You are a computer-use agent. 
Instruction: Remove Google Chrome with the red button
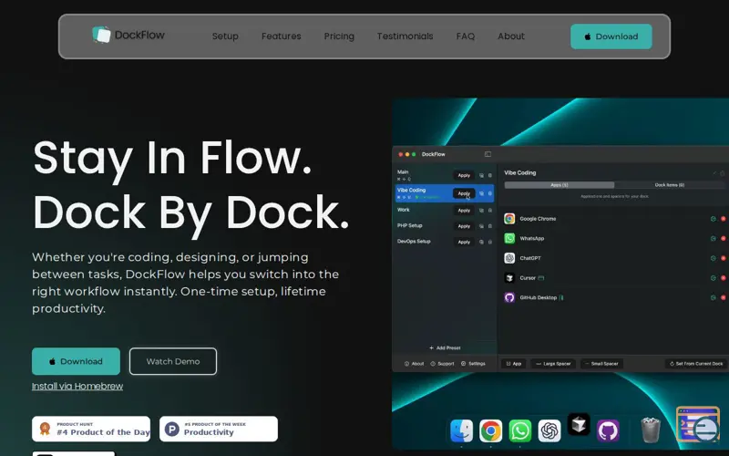tap(723, 219)
